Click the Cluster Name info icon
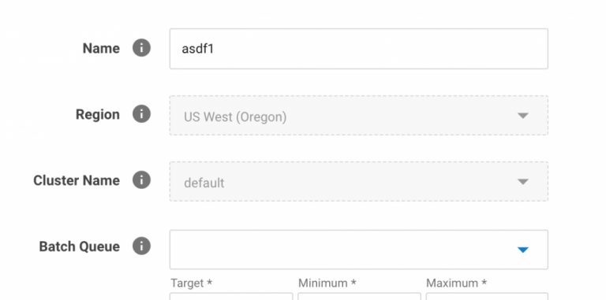Image resolution: width=606 pixels, height=300 pixels. tap(141, 180)
